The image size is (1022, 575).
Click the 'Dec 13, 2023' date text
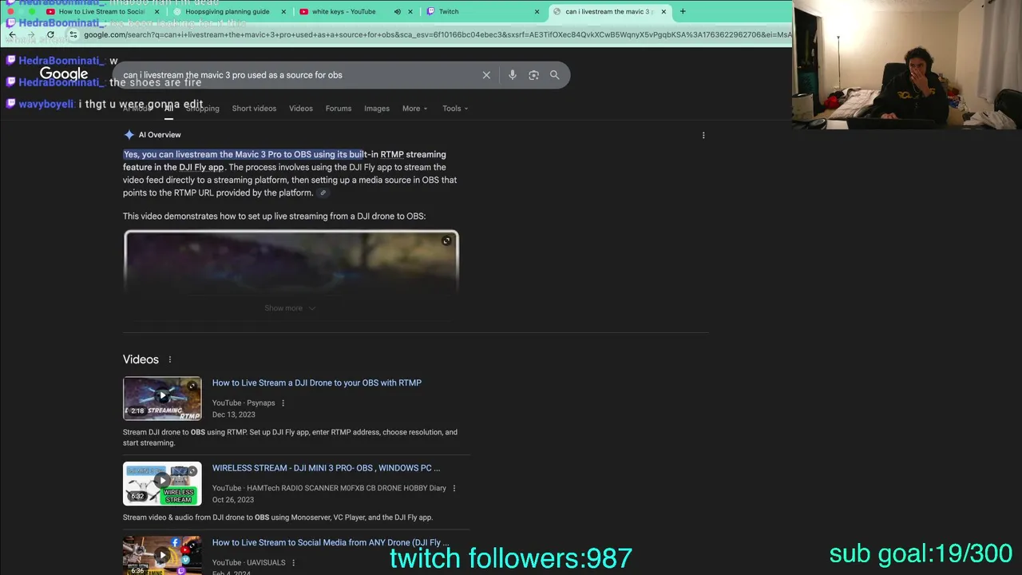[234, 414]
